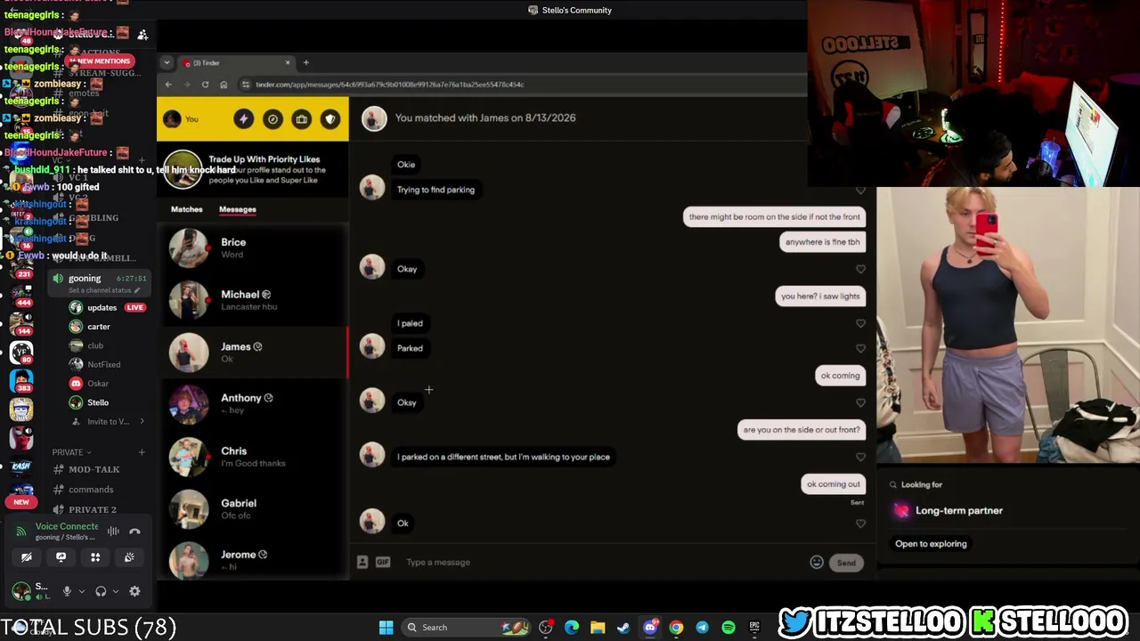Image resolution: width=1140 pixels, height=641 pixels.
Task: Open Tinder safety shield icon
Action: point(330,119)
